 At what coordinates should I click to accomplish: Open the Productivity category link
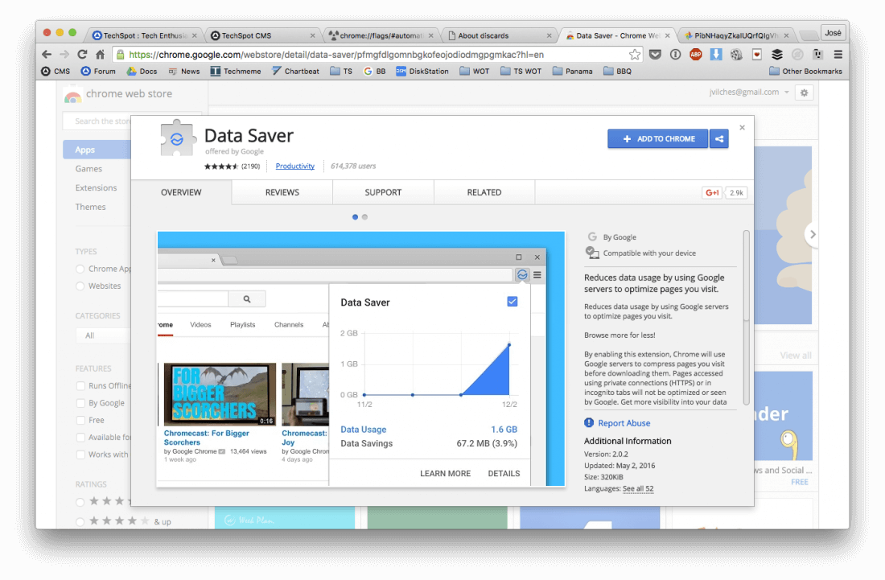coord(295,166)
